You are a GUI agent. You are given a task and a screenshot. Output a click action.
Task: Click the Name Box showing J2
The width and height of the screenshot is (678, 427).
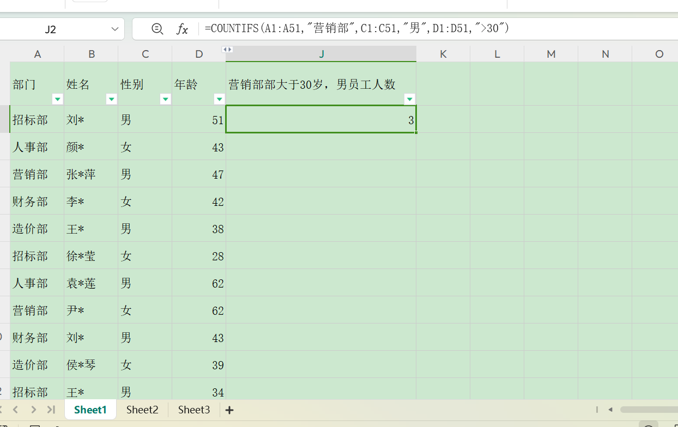pos(51,29)
